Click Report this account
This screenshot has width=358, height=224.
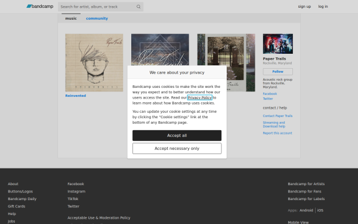pos(277,133)
